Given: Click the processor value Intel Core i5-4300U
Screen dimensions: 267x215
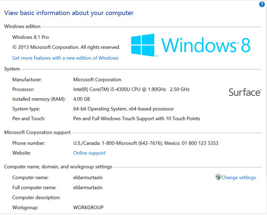Looking at the screenshot, I should pyautogui.click(x=131, y=89).
